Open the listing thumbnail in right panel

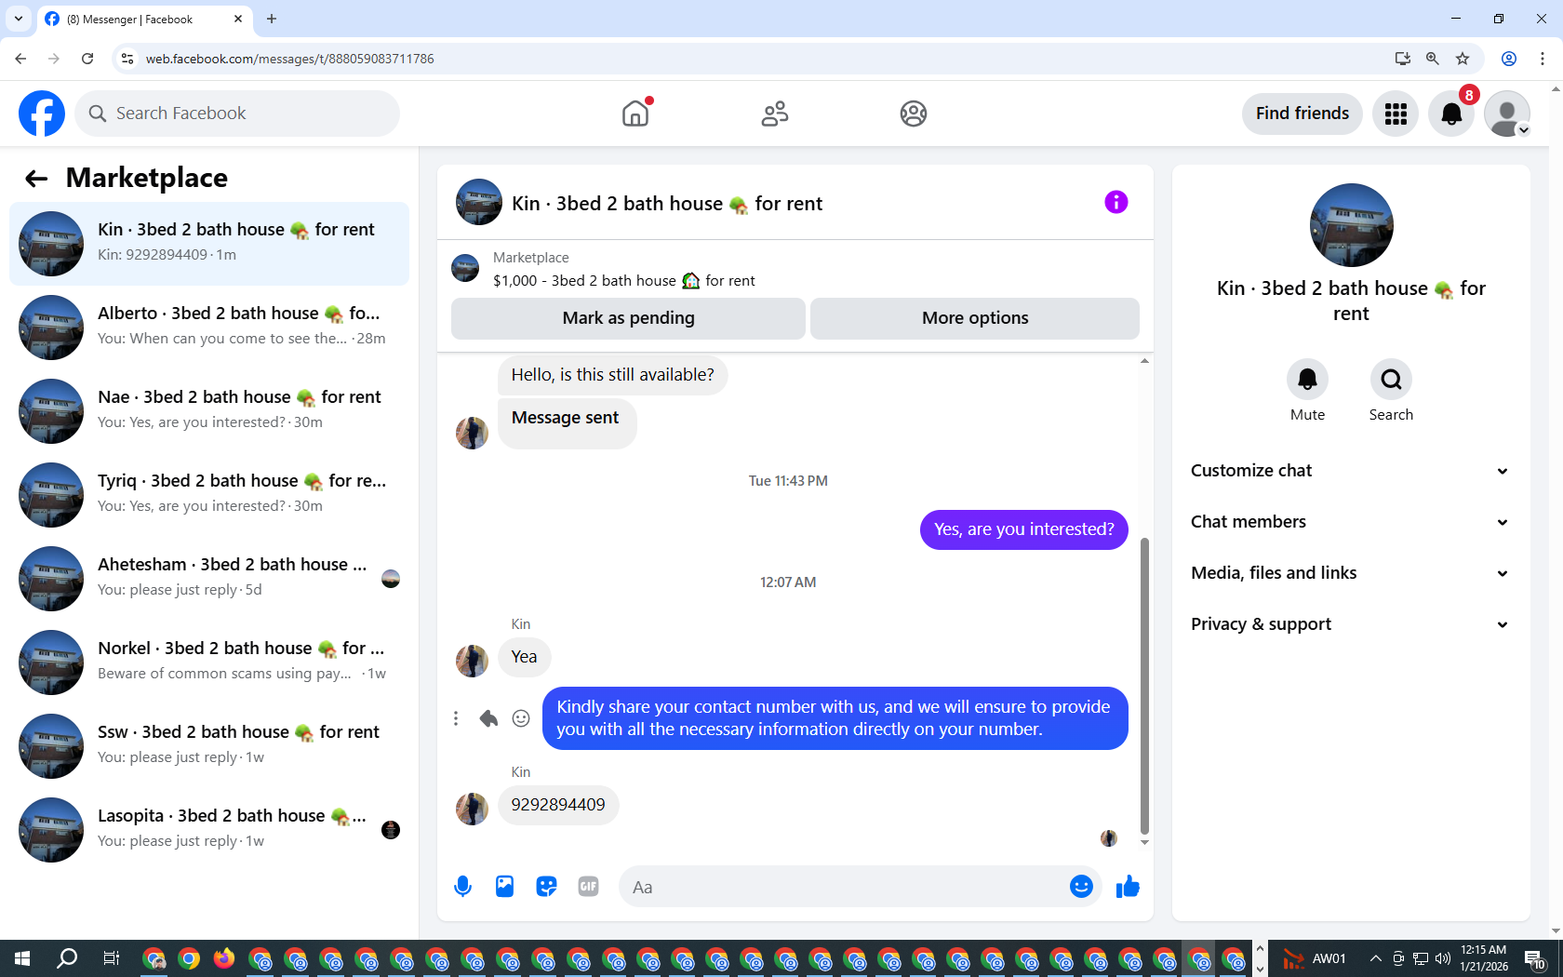(1351, 225)
